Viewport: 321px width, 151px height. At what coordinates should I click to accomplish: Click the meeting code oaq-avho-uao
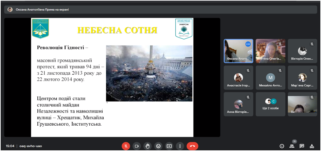pos(31,146)
